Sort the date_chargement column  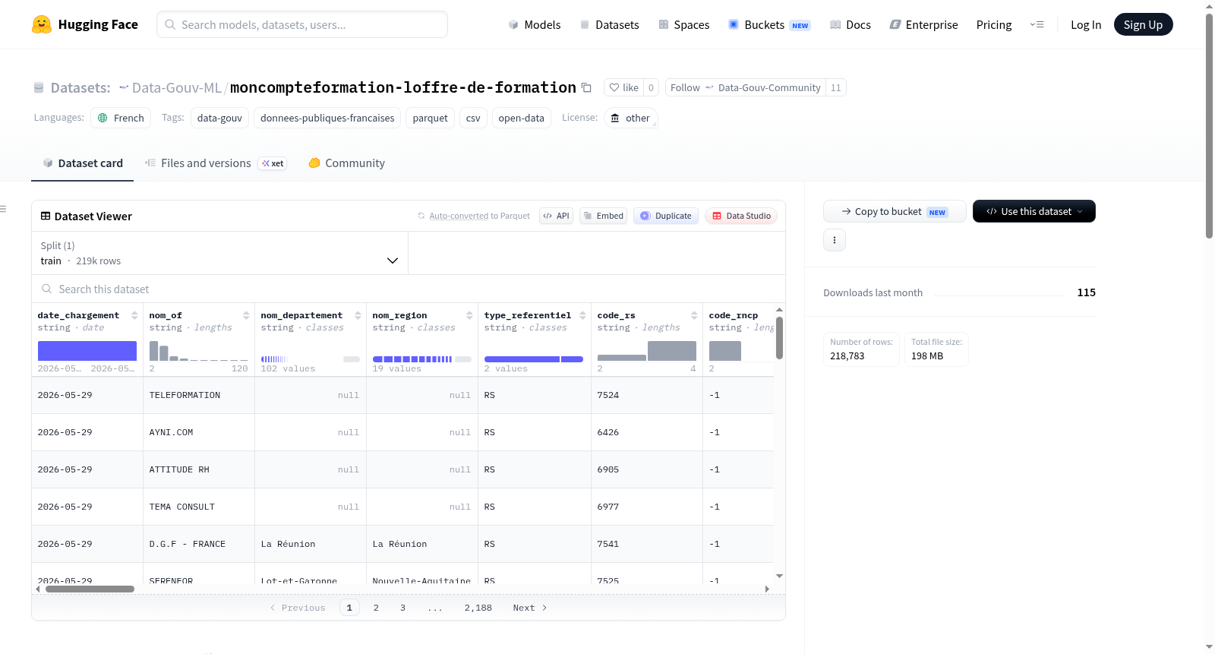click(x=134, y=315)
